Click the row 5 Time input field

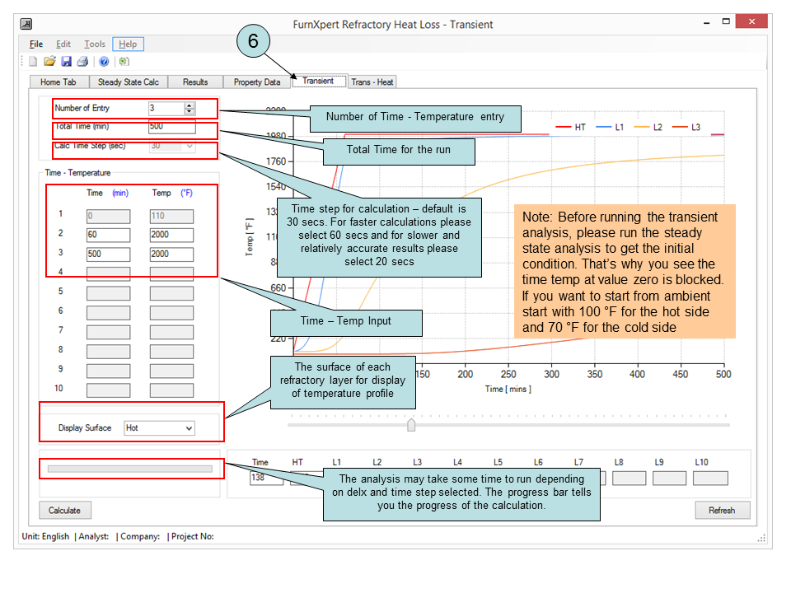point(109,293)
